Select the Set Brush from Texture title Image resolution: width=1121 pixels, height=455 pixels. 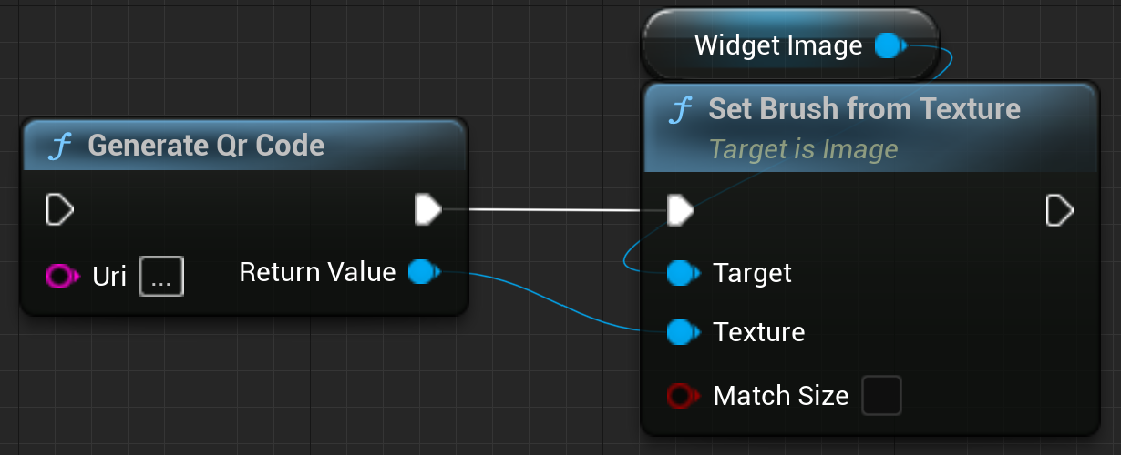(x=864, y=109)
